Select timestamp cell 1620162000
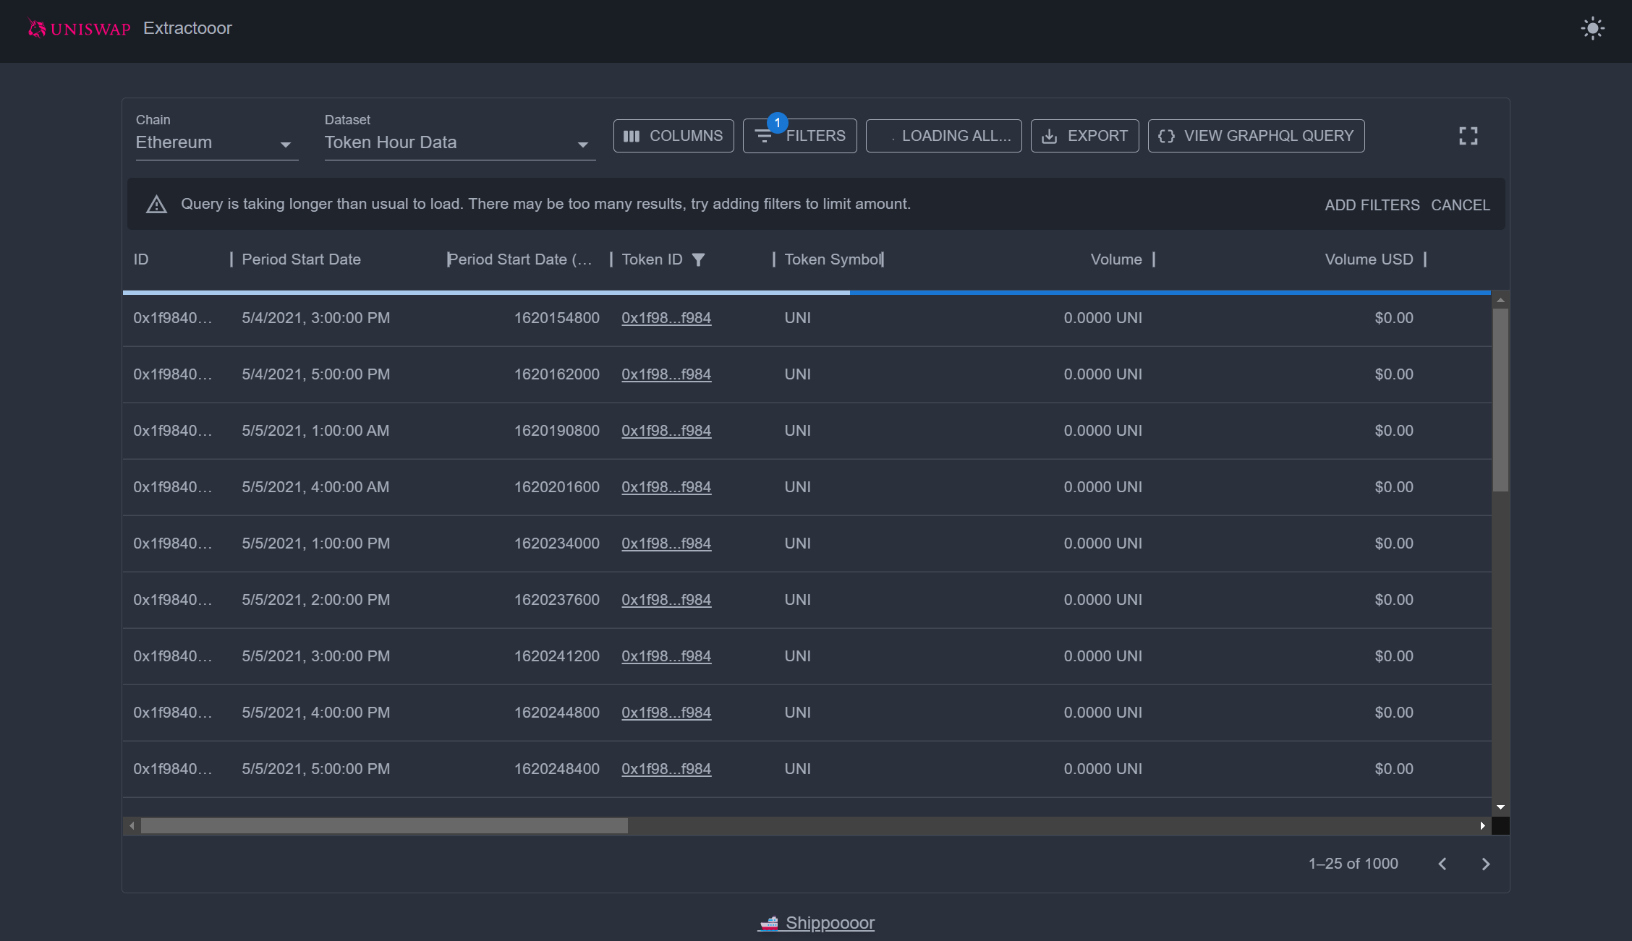The image size is (1632, 941). tap(557, 374)
